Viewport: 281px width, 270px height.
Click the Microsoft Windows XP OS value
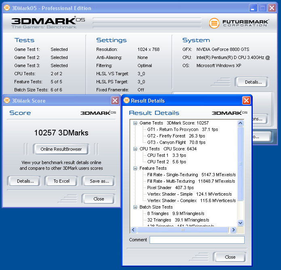pos(219,65)
